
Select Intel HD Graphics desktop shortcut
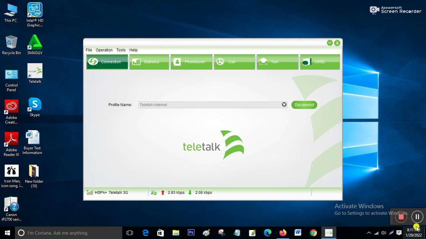click(x=35, y=15)
